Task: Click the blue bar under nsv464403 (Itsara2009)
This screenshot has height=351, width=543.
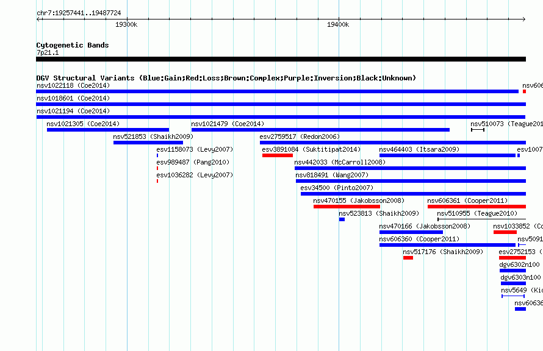Action: [447, 155]
